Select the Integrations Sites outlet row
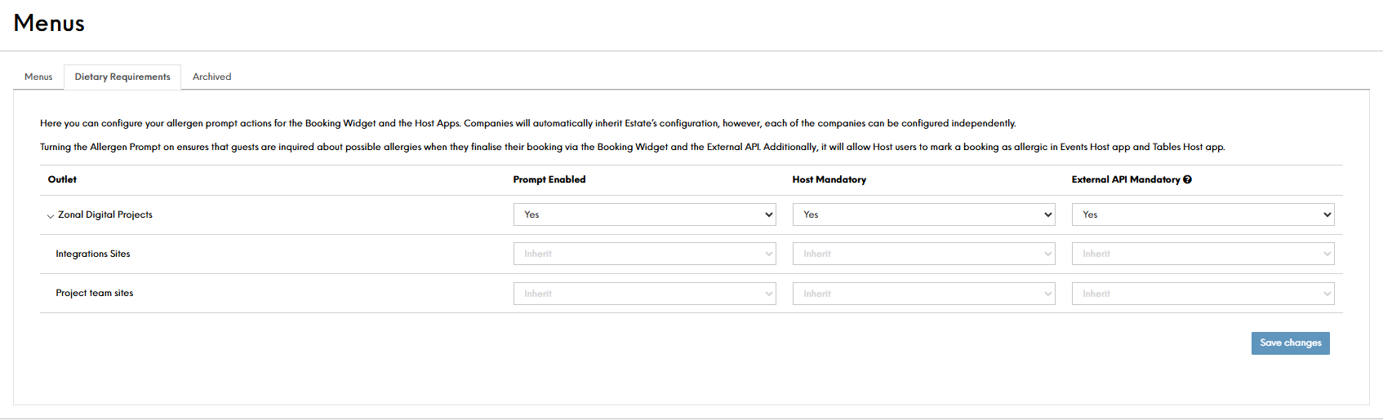Screen dimensions: 1383x420 pos(93,254)
